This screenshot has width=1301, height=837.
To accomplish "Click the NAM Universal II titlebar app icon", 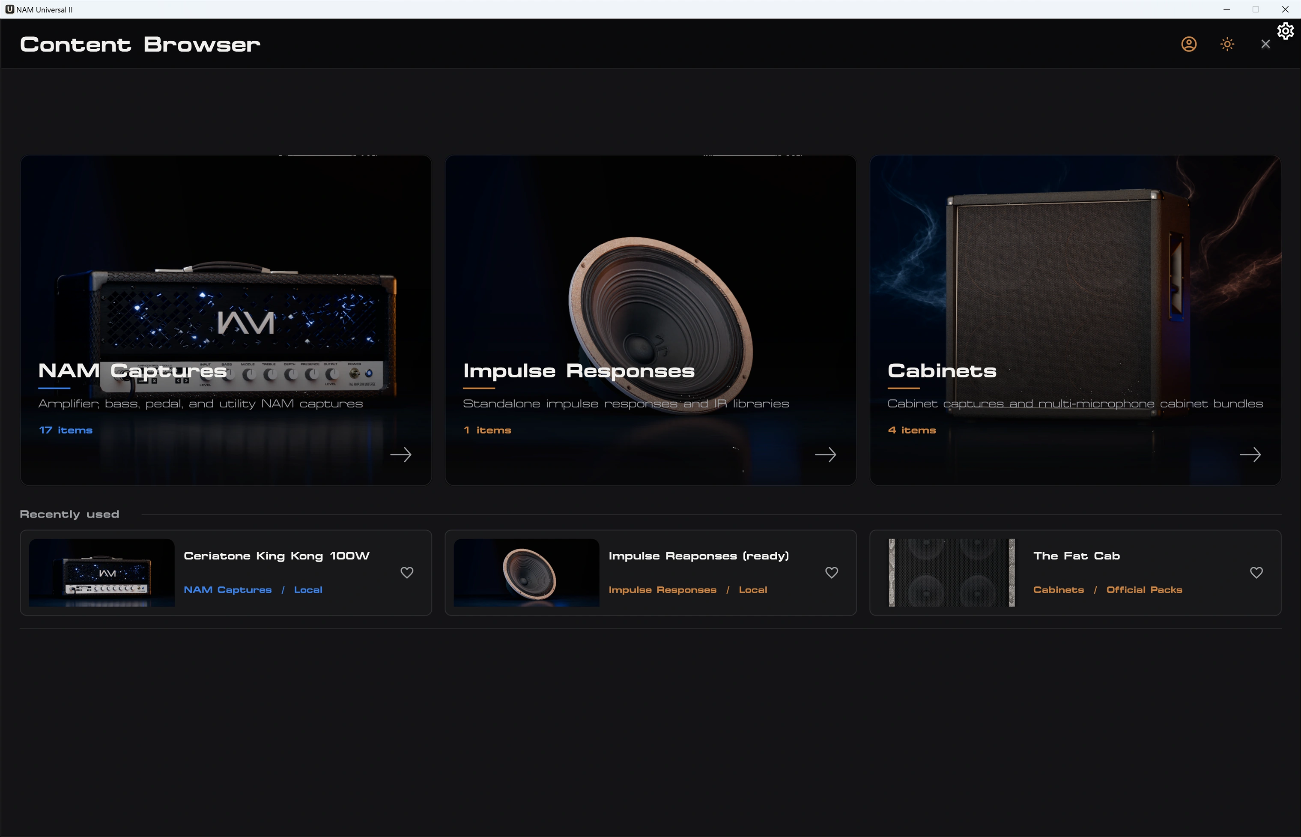I will [9, 9].
